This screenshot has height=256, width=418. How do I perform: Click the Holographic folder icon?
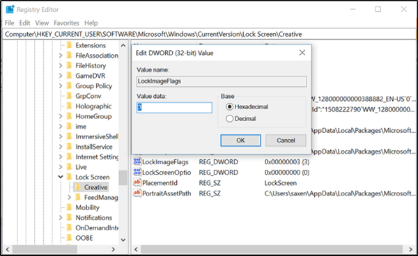pos(69,106)
